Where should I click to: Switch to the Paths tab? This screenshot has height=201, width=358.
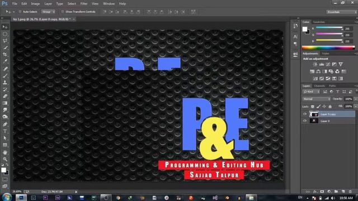332,86
